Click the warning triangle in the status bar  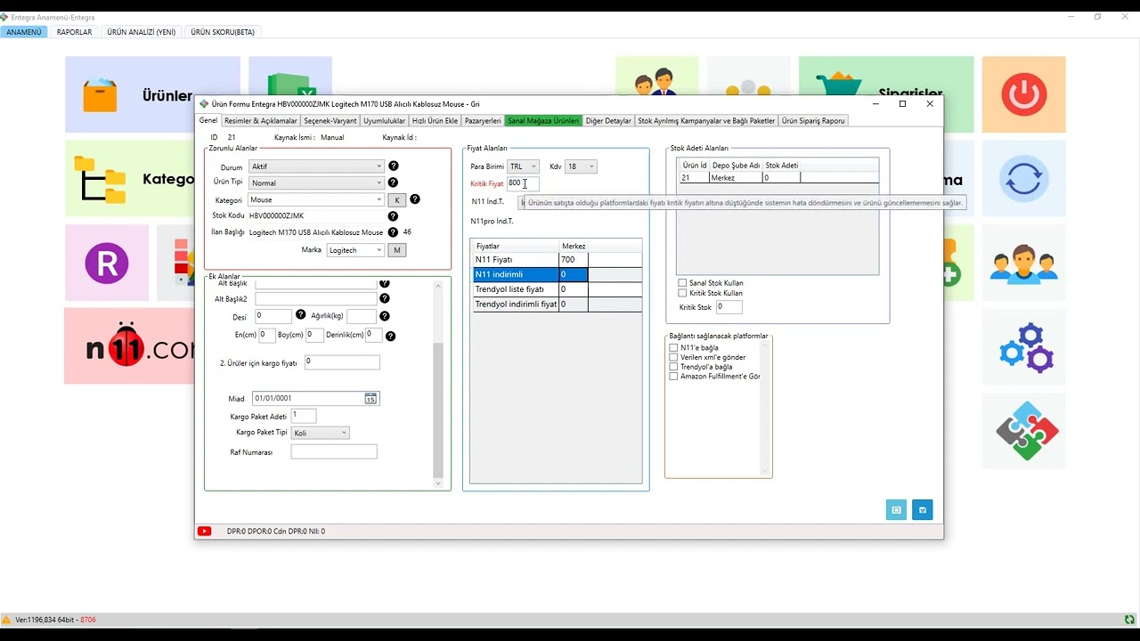(x=7, y=620)
